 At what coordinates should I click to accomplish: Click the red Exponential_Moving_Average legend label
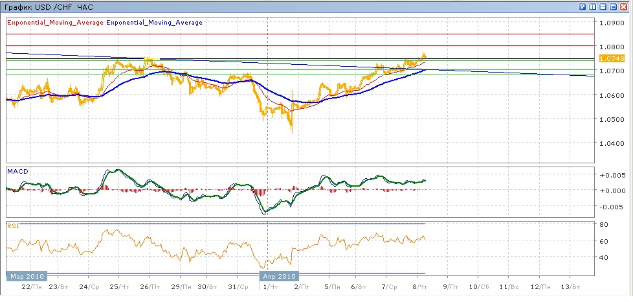coord(55,23)
